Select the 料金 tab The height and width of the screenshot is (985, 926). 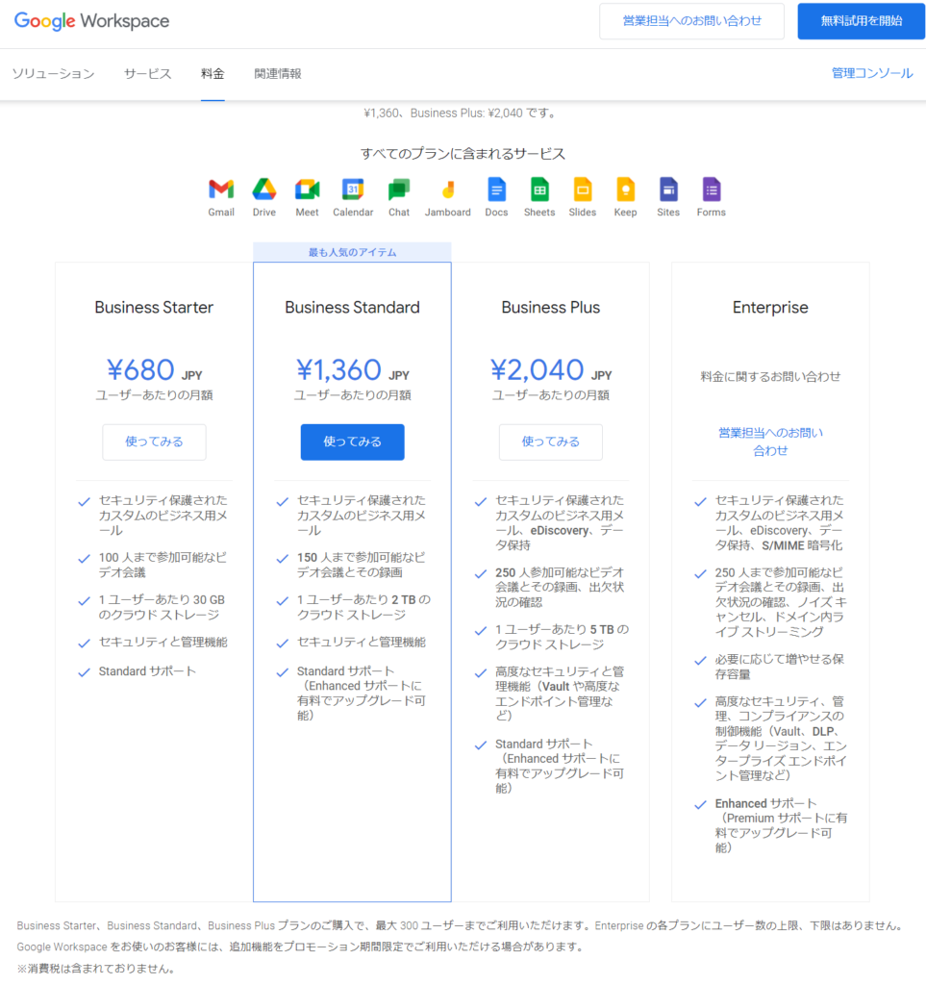click(213, 73)
